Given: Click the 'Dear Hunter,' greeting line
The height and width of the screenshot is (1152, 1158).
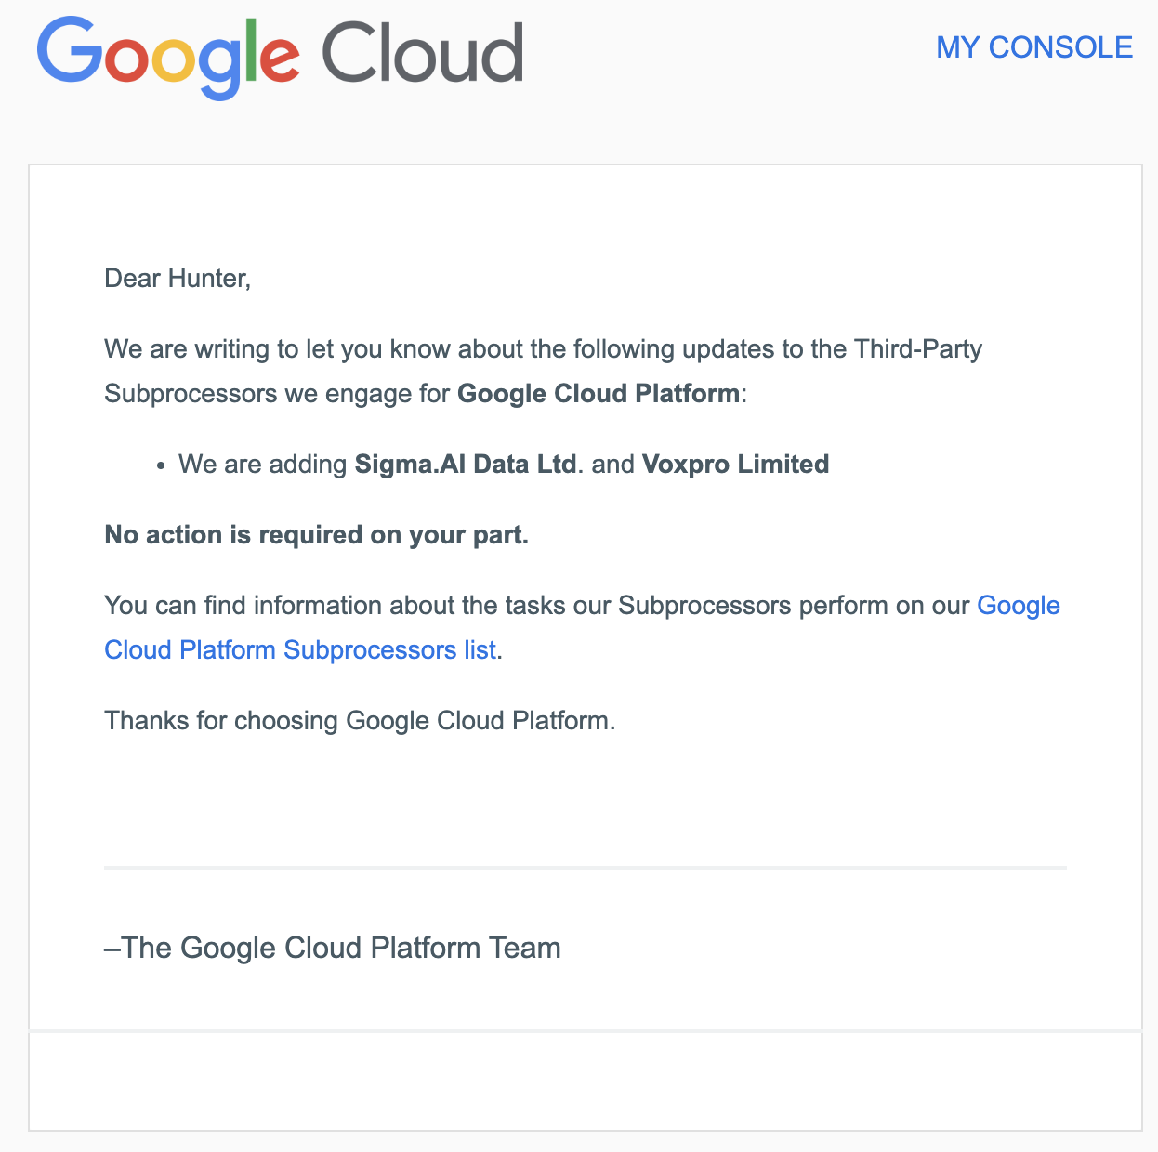Looking at the screenshot, I should point(178,279).
